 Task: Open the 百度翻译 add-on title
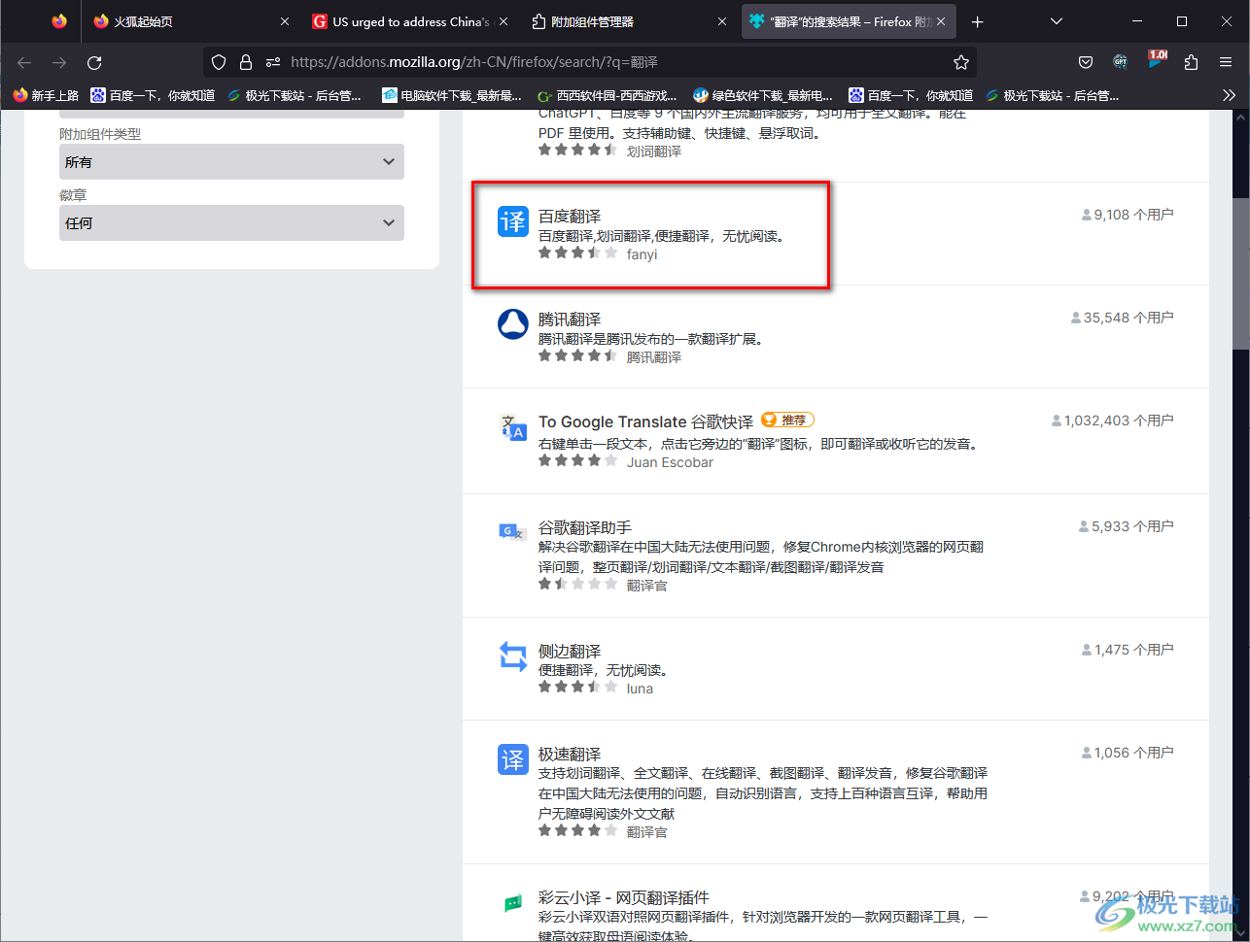click(x=571, y=216)
